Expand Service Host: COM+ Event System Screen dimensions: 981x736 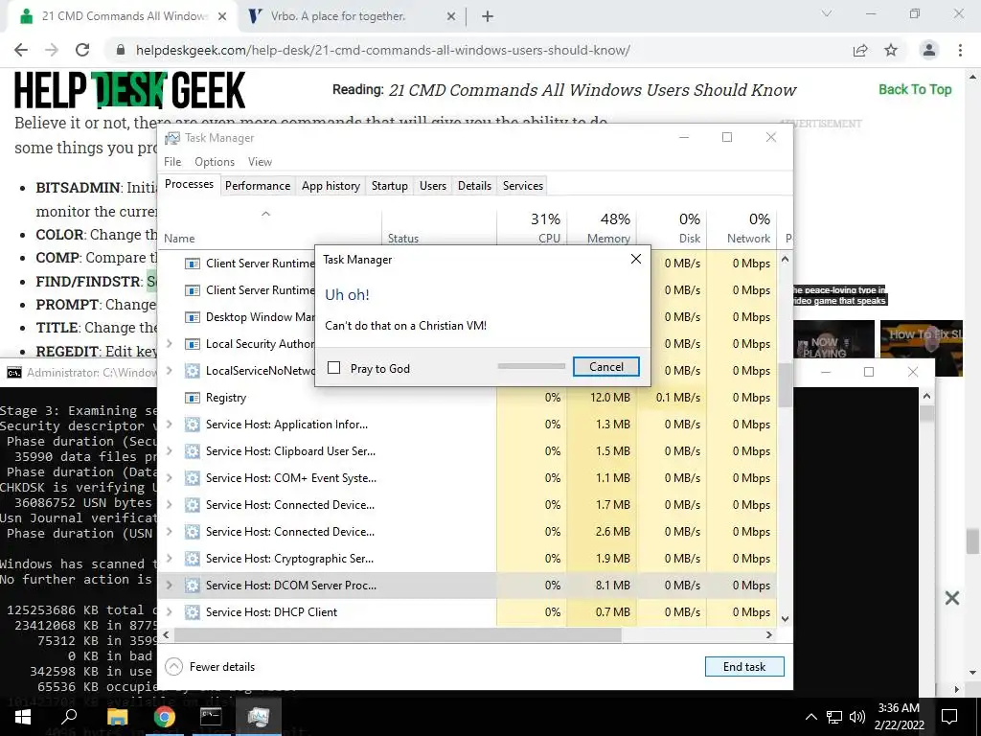click(x=169, y=478)
